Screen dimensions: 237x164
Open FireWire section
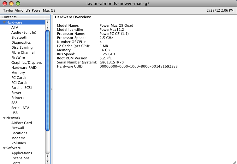pyautogui.click(x=18, y=57)
